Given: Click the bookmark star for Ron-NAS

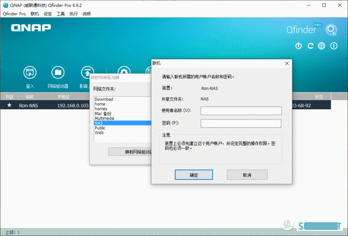Looking at the screenshot, I should click(9, 105).
